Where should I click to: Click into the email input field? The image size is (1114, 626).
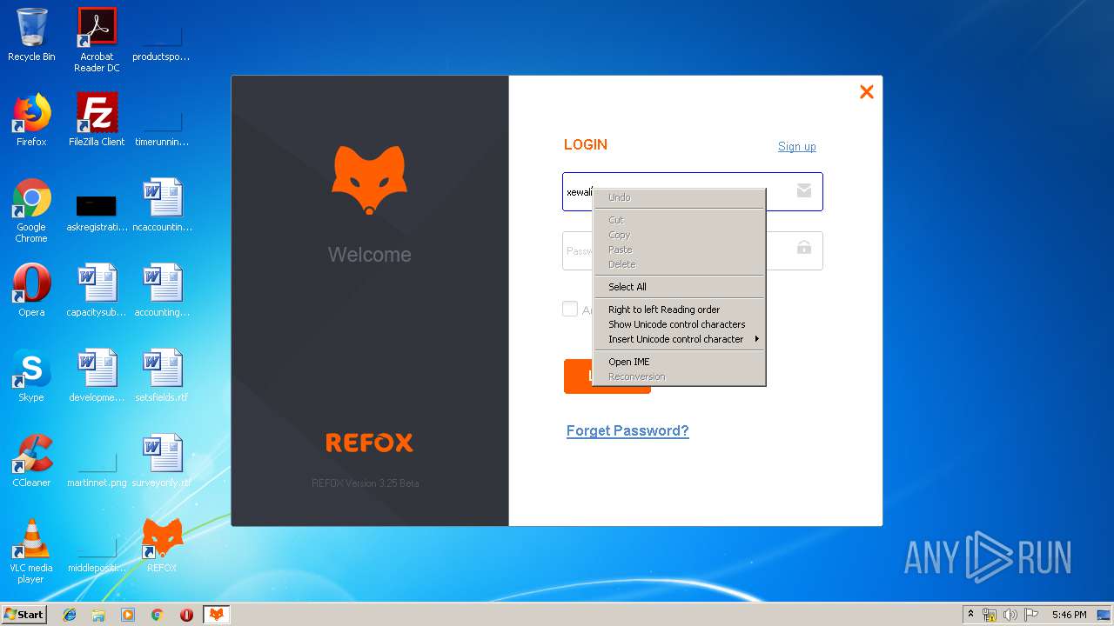[692, 191]
